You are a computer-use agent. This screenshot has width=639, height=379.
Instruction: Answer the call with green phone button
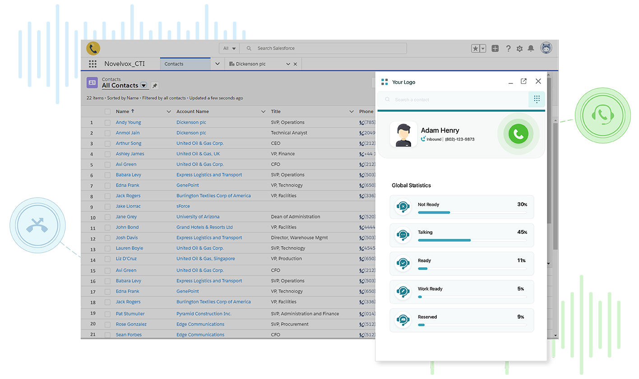tap(518, 134)
